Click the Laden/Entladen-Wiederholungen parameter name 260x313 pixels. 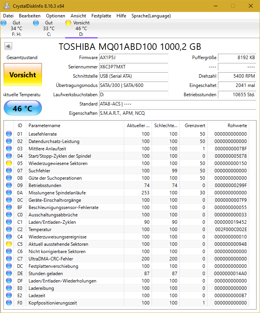coord(62,281)
